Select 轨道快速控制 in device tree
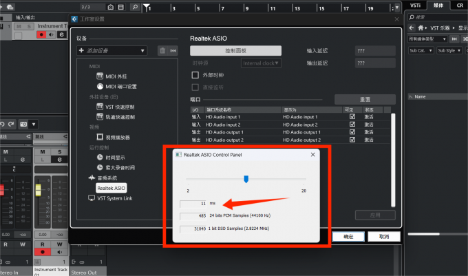This screenshot has width=468, height=276. (x=116, y=117)
